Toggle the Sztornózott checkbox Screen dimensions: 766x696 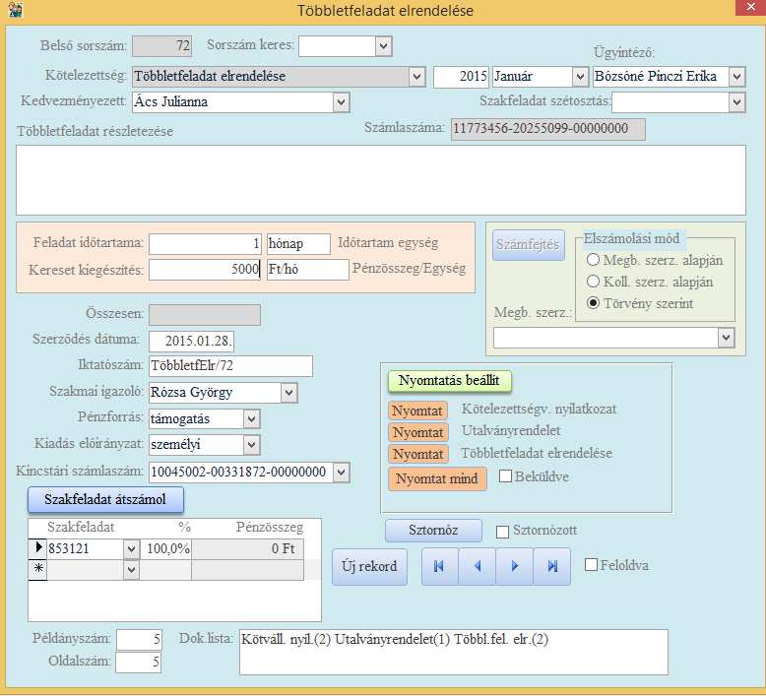(502, 532)
